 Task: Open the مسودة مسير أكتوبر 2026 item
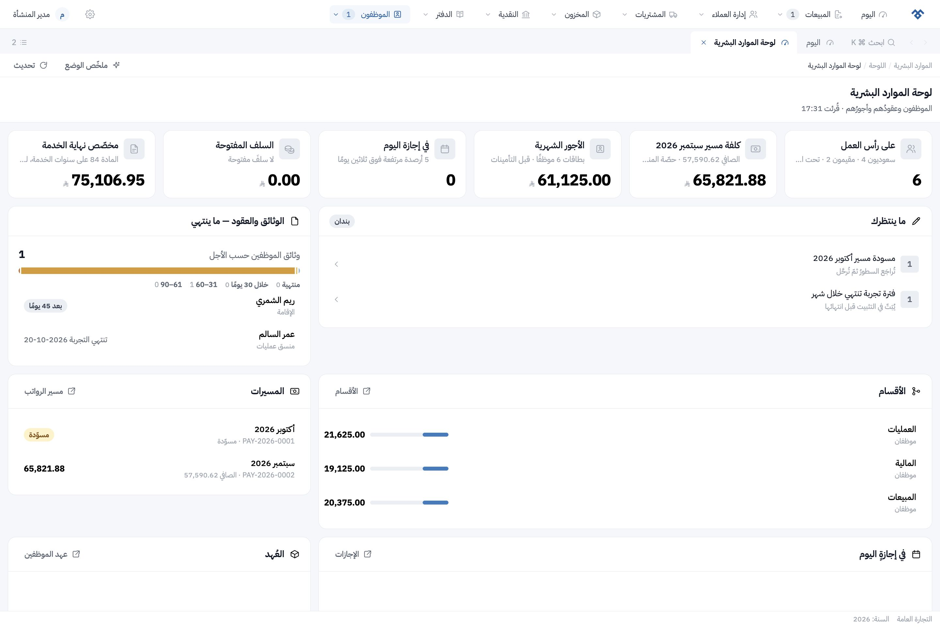click(625, 264)
